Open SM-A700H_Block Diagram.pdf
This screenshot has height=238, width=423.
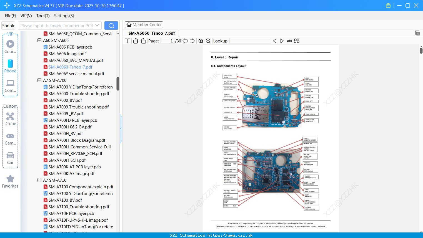77,140
